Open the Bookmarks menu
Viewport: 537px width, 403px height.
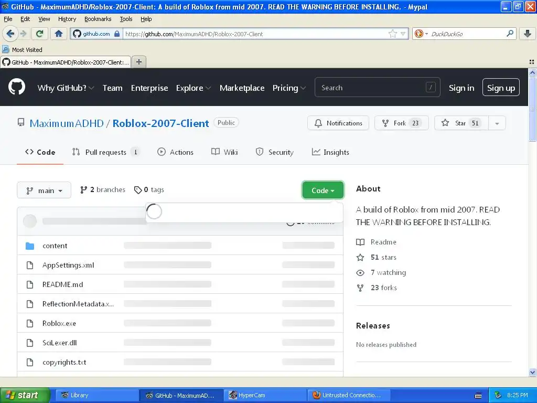(x=98, y=19)
